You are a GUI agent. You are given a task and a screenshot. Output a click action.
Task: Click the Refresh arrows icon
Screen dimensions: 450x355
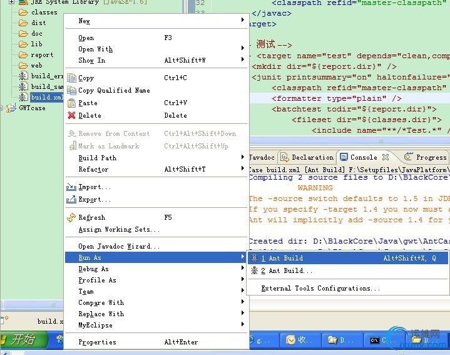pyautogui.click(x=71, y=217)
